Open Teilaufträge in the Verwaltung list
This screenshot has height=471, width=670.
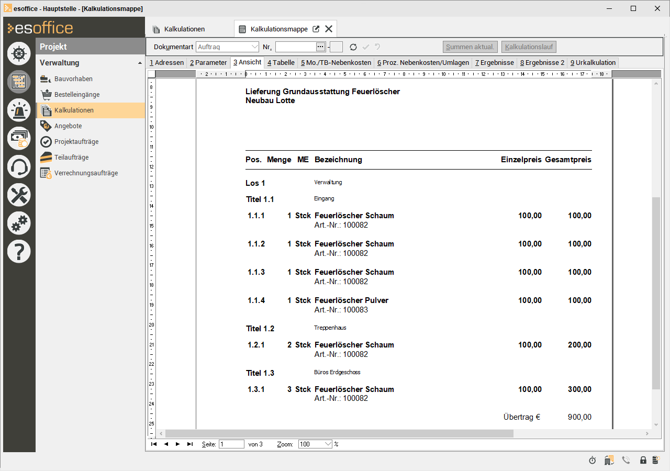71,158
